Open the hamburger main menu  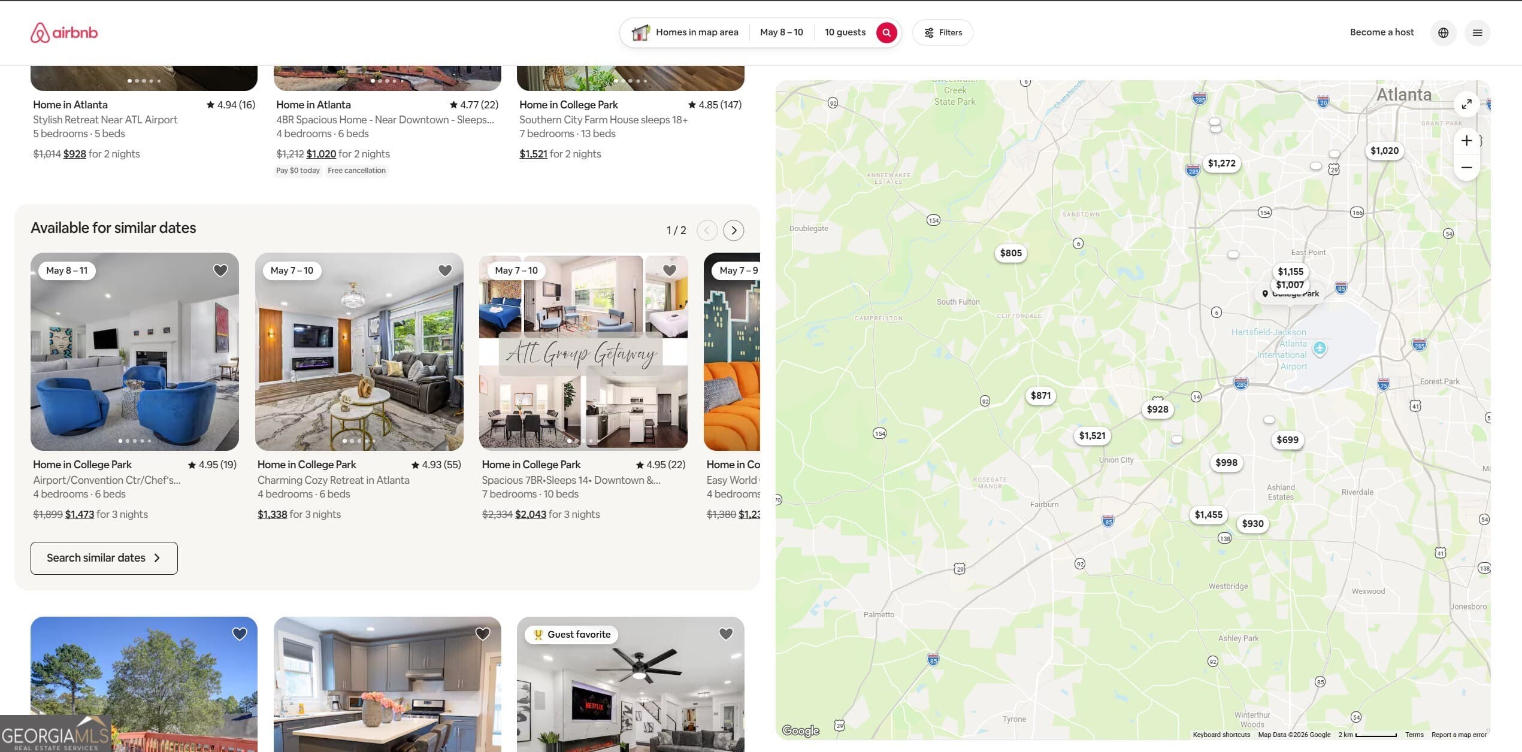[x=1477, y=32]
